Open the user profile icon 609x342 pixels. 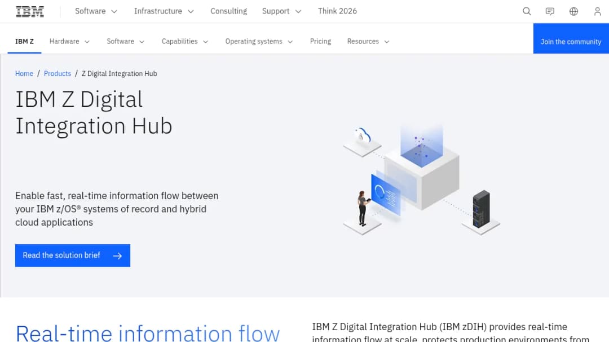597,11
